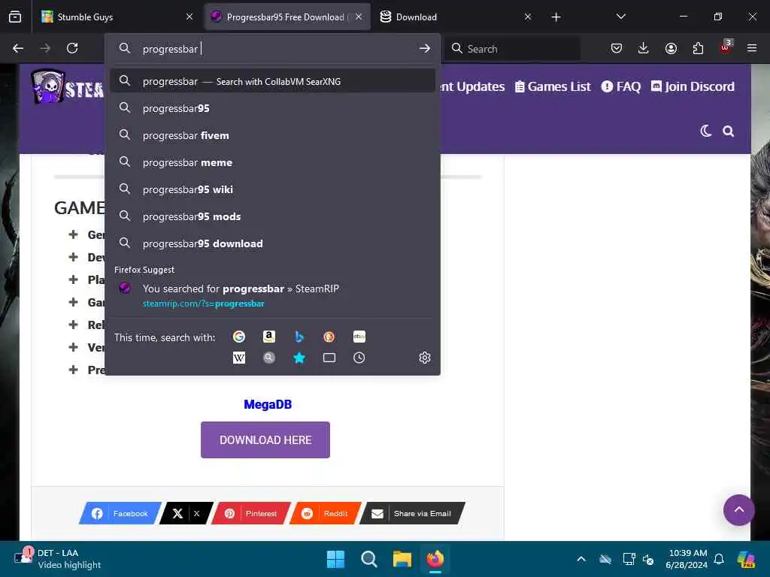Open site search magnifier icon
The width and height of the screenshot is (770, 577).
(x=728, y=131)
